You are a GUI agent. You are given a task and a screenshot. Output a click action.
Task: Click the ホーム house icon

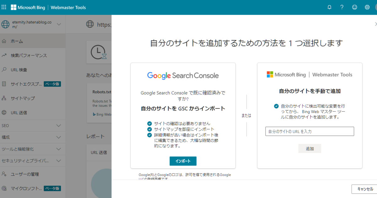coord(4,41)
